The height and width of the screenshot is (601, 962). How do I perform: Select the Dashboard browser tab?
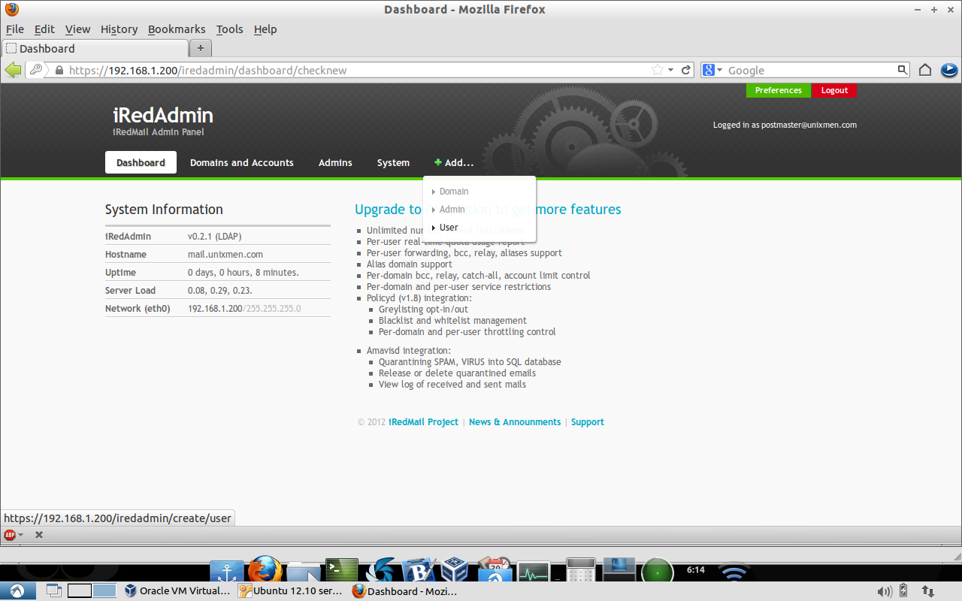(94, 48)
